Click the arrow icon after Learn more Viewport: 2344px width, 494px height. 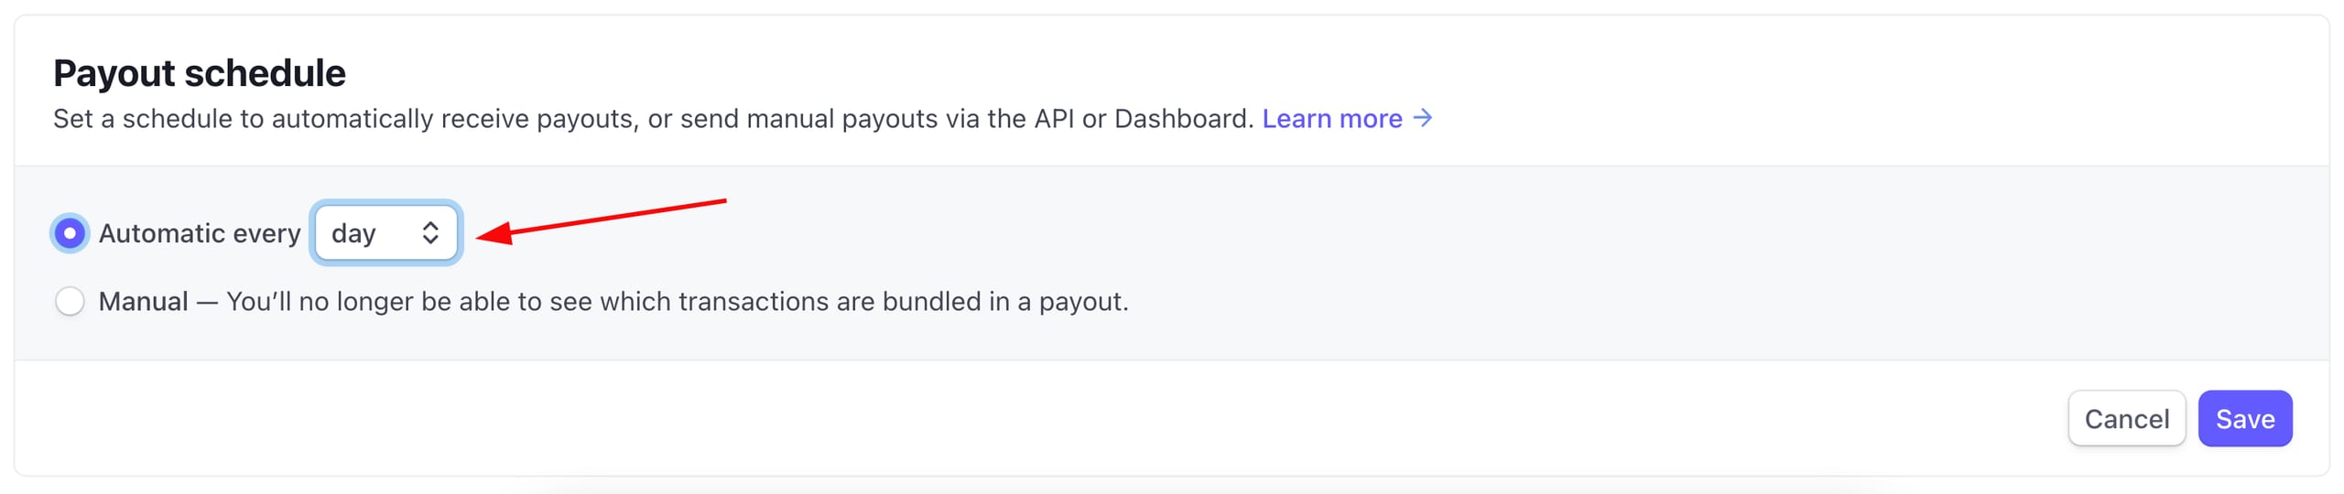point(1422,118)
